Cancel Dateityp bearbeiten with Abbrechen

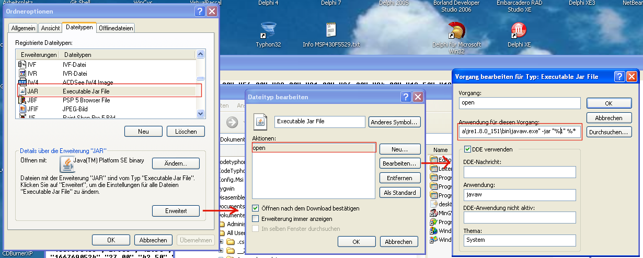click(x=399, y=242)
